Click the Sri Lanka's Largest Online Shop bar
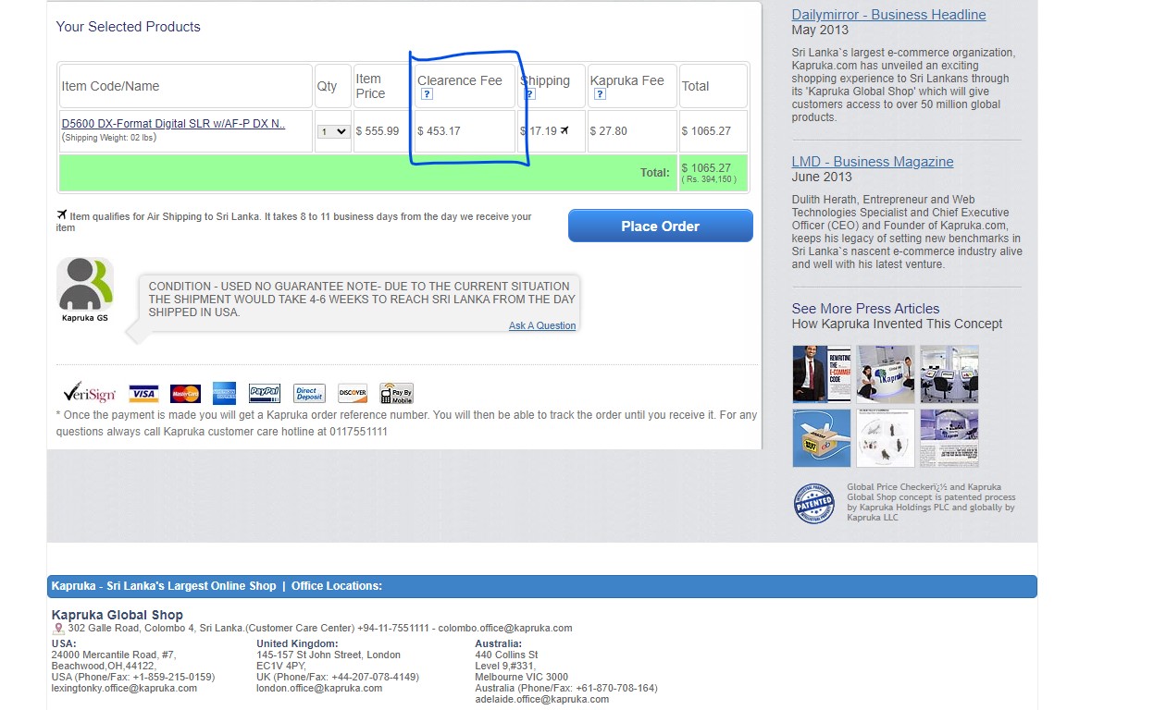 pyautogui.click(x=542, y=586)
